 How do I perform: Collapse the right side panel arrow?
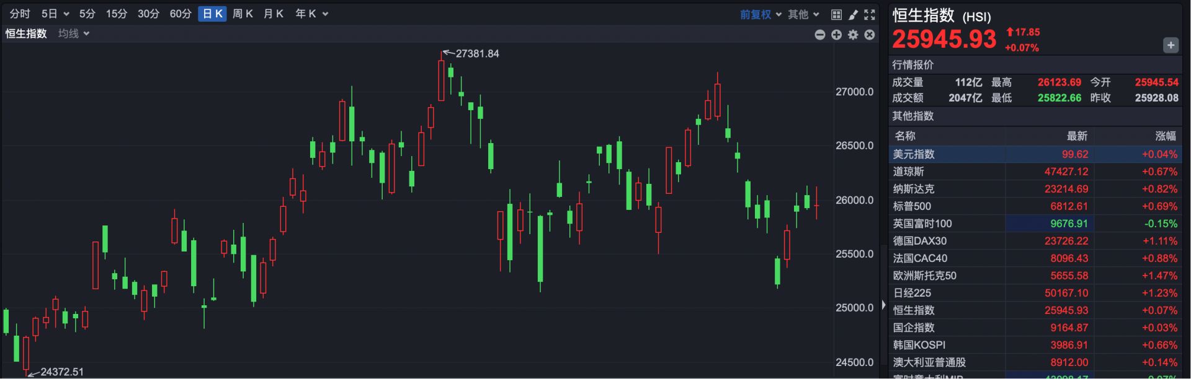pyautogui.click(x=884, y=305)
